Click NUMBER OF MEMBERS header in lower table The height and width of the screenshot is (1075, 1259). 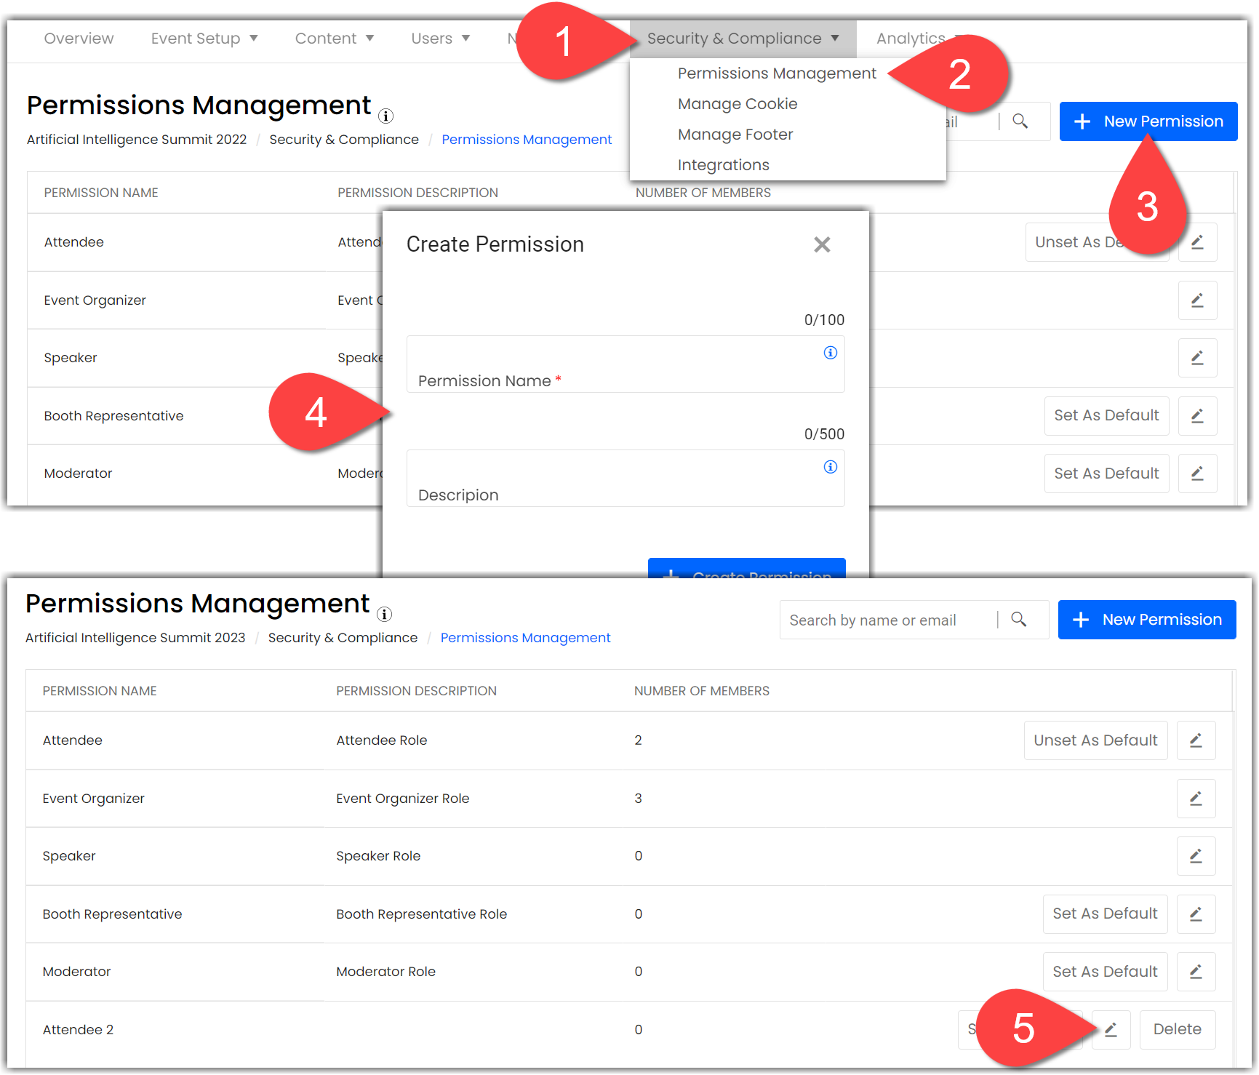coord(701,691)
